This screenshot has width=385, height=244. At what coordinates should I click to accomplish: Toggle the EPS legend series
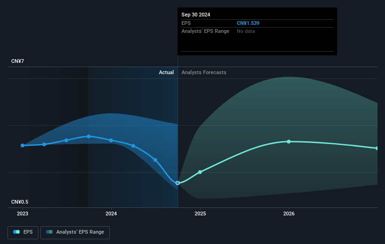tap(23, 232)
